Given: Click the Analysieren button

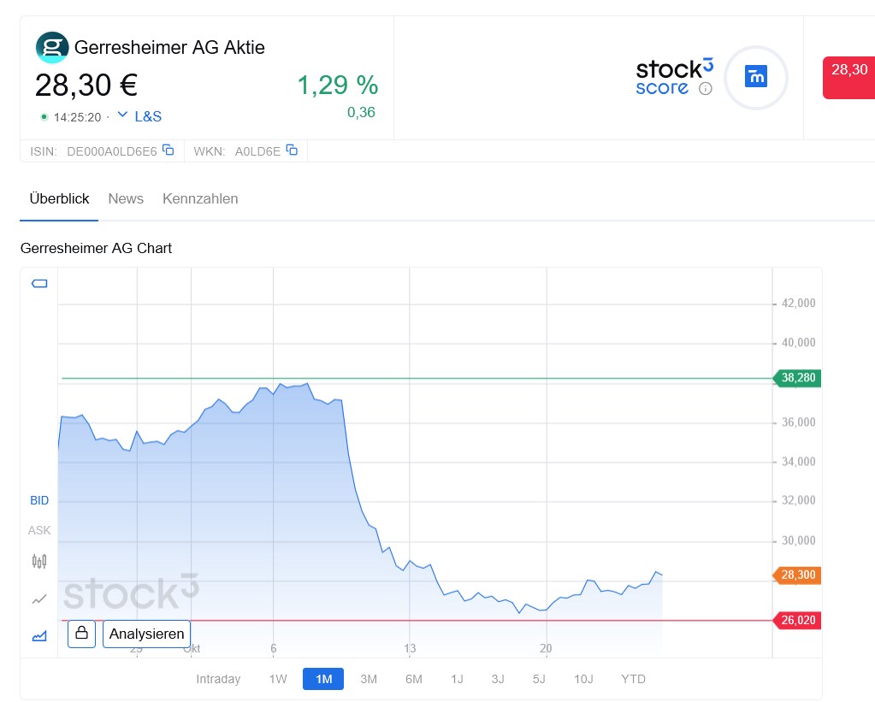Looking at the screenshot, I should point(146,634).
